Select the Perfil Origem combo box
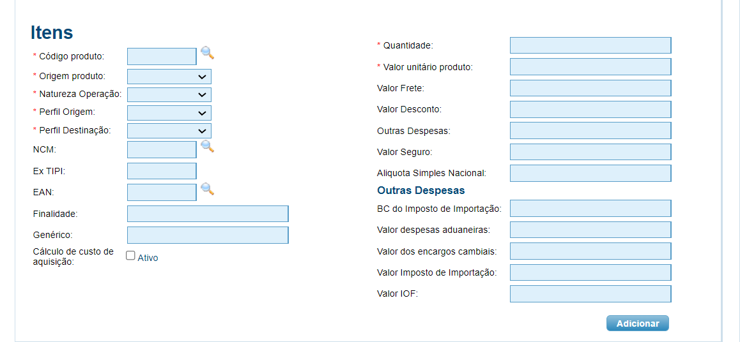740x342 pixels. tap(169, 112)
